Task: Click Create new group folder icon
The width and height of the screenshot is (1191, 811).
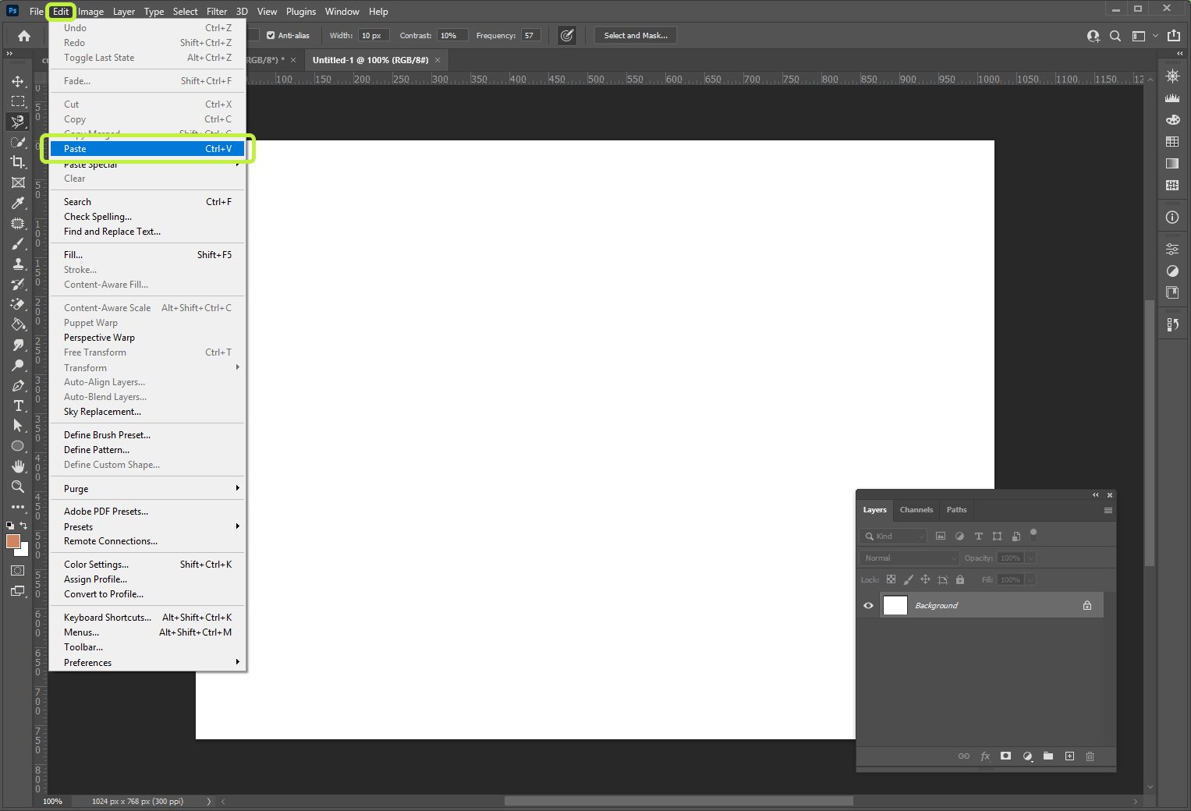Action: 1048,756
